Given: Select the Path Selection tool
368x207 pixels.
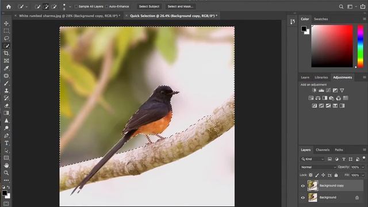Looking at the screenshot, I should pos(6,151).
